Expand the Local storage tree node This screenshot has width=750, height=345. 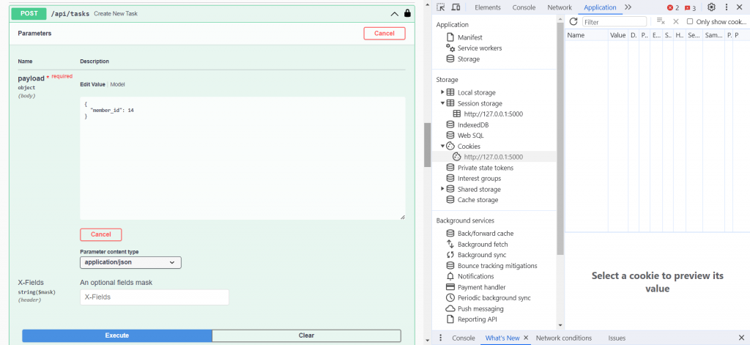point(442,92)
